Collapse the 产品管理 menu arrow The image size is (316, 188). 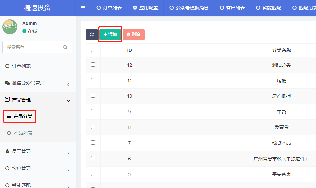pos(68,101)
